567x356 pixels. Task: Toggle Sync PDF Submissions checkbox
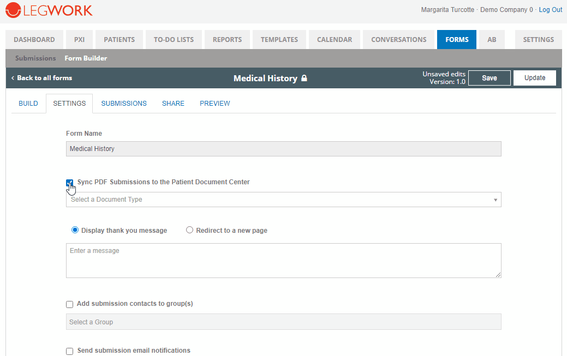(x=69, y=183)
